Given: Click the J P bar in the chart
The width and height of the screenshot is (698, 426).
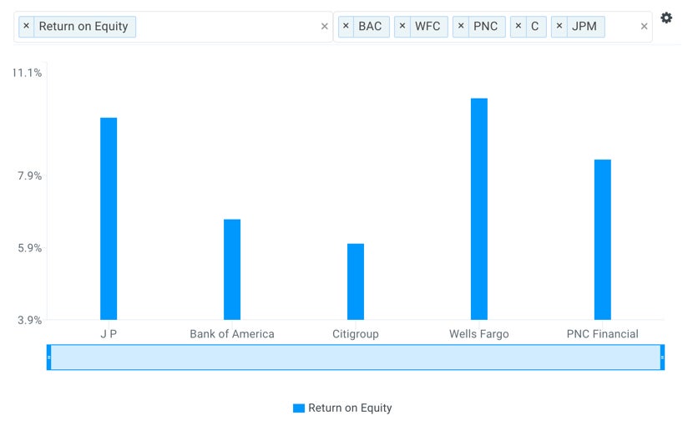Looking at the screenshot, I should pos(109,219).
